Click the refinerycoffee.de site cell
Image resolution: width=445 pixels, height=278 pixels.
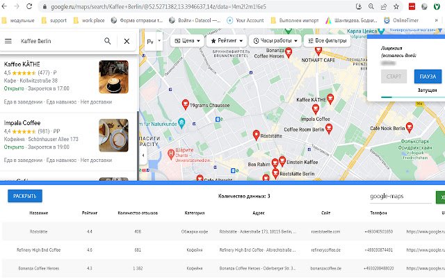click(325, 250)
